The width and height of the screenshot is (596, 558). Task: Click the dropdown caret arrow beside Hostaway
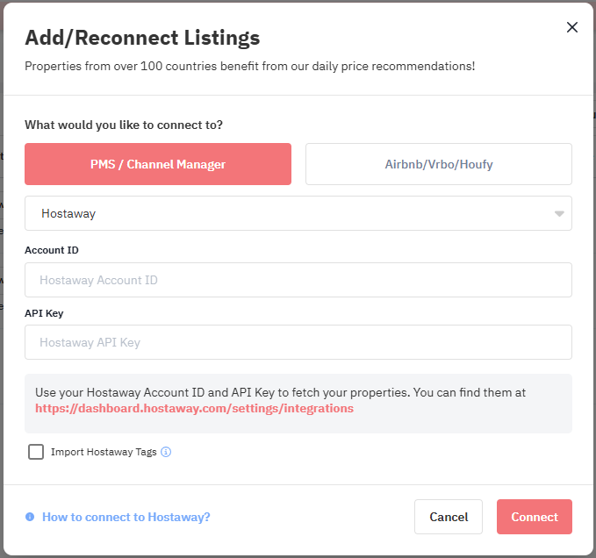coord(559,213)
